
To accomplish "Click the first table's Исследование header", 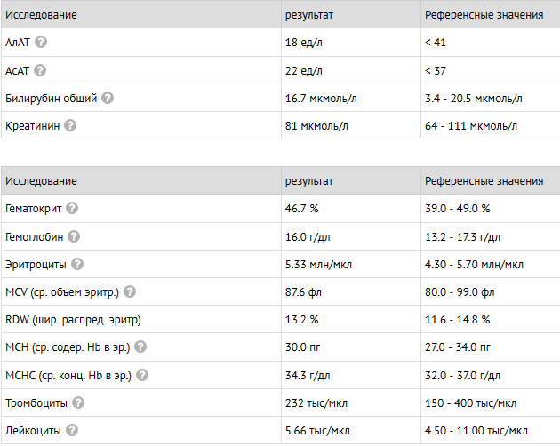I will point(41,15).
